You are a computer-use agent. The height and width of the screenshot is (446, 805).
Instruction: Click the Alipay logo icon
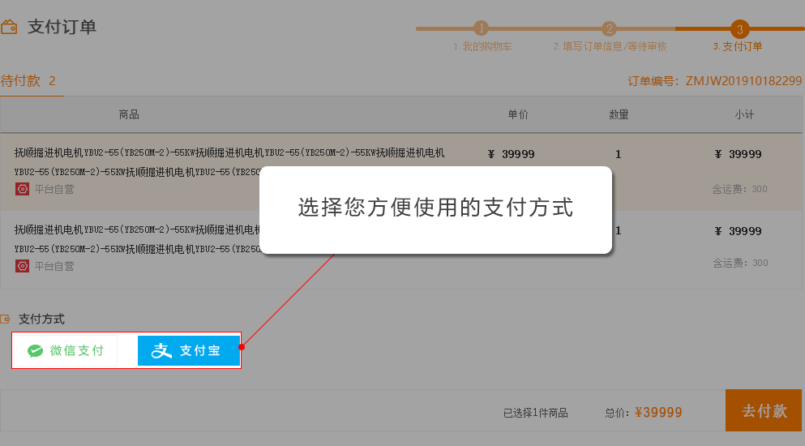coord(163,351)
